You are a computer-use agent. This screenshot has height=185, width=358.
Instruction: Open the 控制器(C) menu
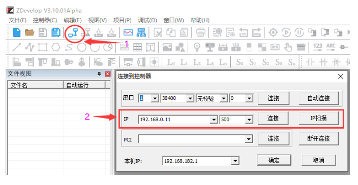(x=45, y=20)
